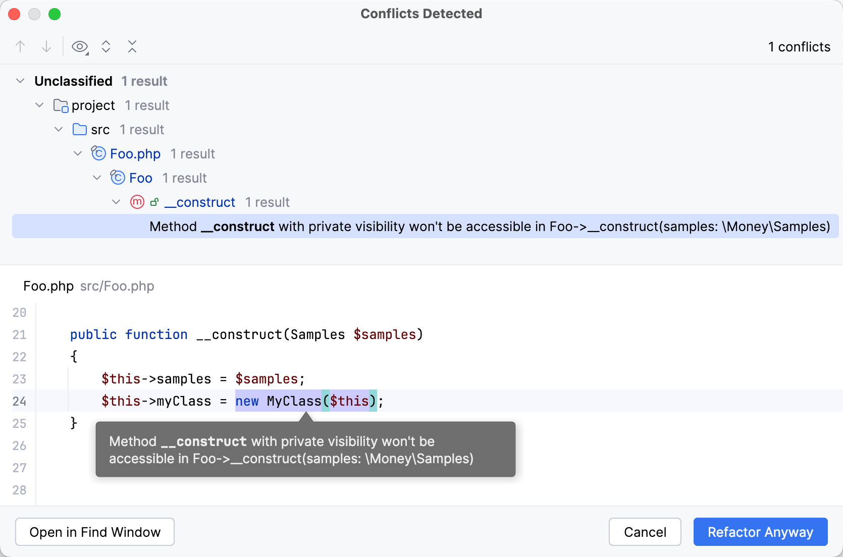843x557 pixels.
Task: Select the highlighted conflict message row
Action: tap(421, 227)
